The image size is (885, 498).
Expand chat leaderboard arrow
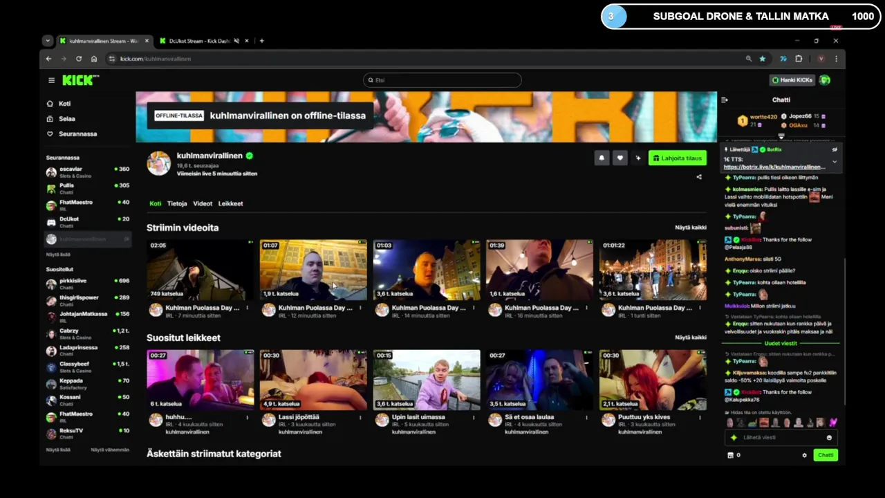pyautogui.click(x=781, y=136)
